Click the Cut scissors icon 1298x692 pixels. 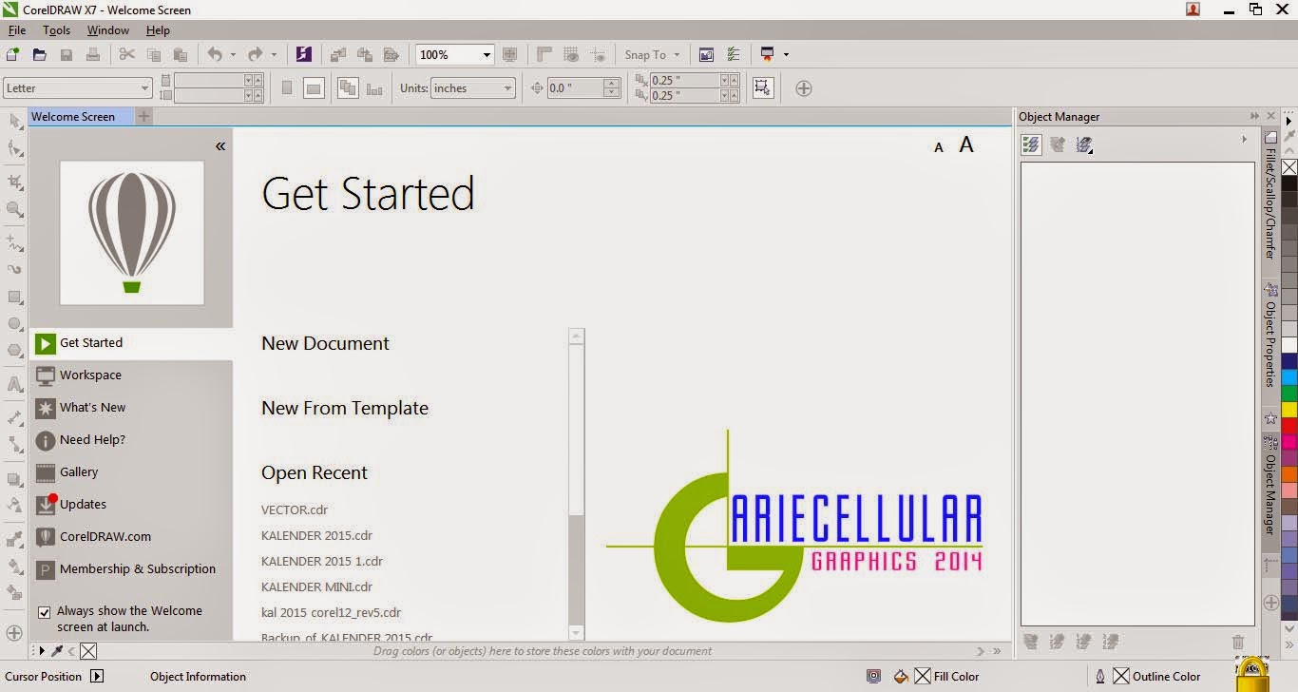[x=126, y=54]
